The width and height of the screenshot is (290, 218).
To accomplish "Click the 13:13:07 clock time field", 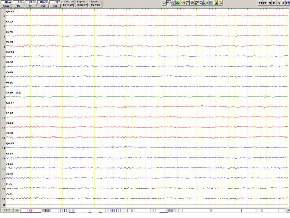I will pyautogui.click(x=68, y=5).
